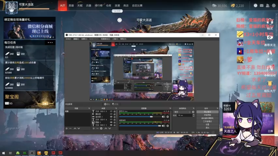Open source properties gear in 来源 panel toolbar
Viewport: 278px width, 156px height.
click(101, 128)
